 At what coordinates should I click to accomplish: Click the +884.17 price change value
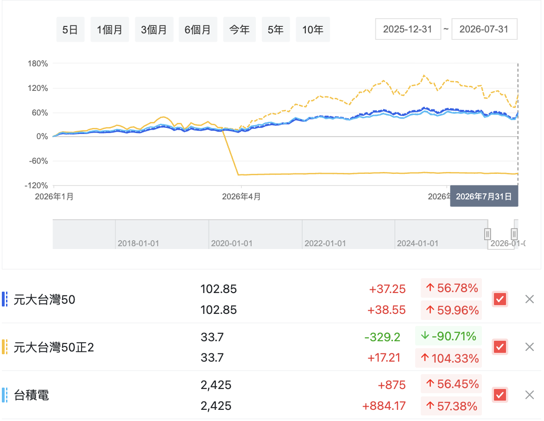384,406
